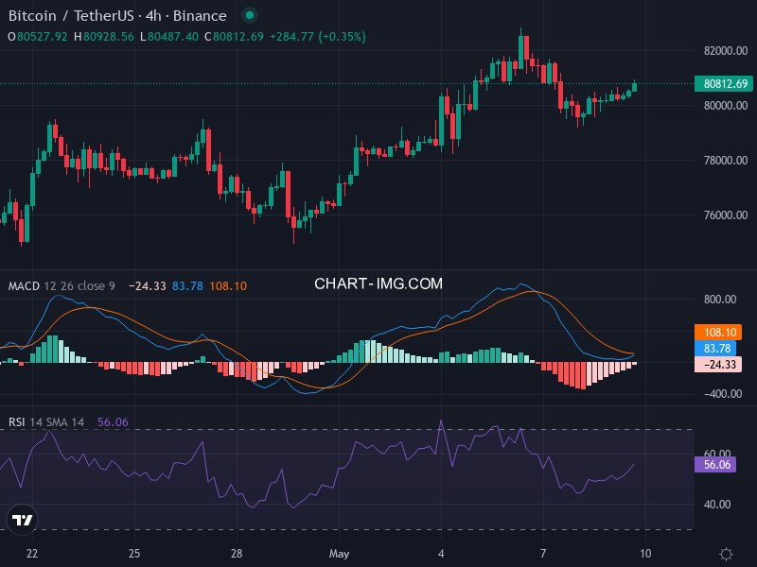Click the 800.00 MACD scale label
Viewport: 757px width, 567px height.
pos(720,300)
